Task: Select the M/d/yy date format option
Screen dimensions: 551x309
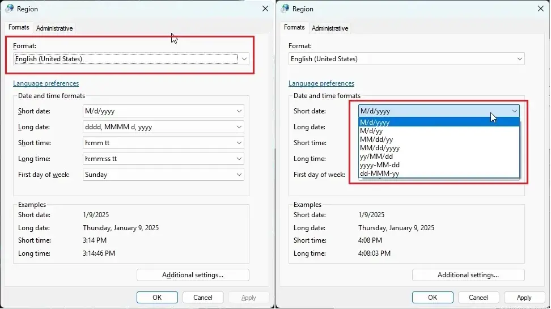Action: (x=439, y=131)
